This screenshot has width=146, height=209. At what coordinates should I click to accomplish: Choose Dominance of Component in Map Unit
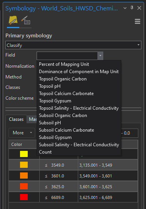click(79, 72)
